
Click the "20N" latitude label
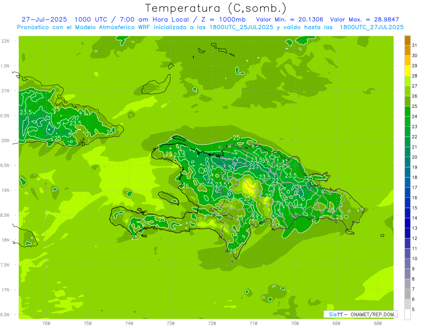[5, 140]
